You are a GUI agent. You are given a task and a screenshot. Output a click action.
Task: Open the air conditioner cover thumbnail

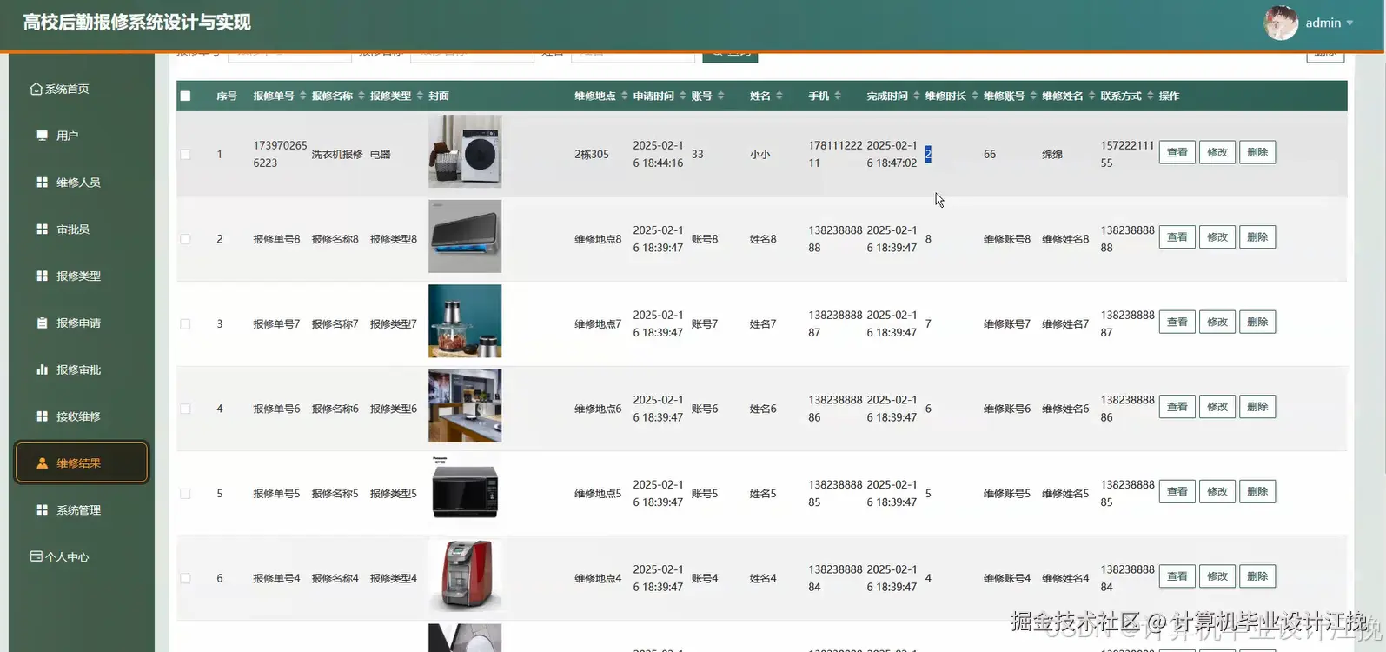point(465,236)
